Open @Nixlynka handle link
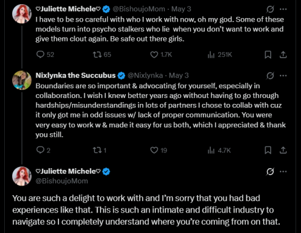The width and height of the screenshot is (301, 233). pos(145,76)
